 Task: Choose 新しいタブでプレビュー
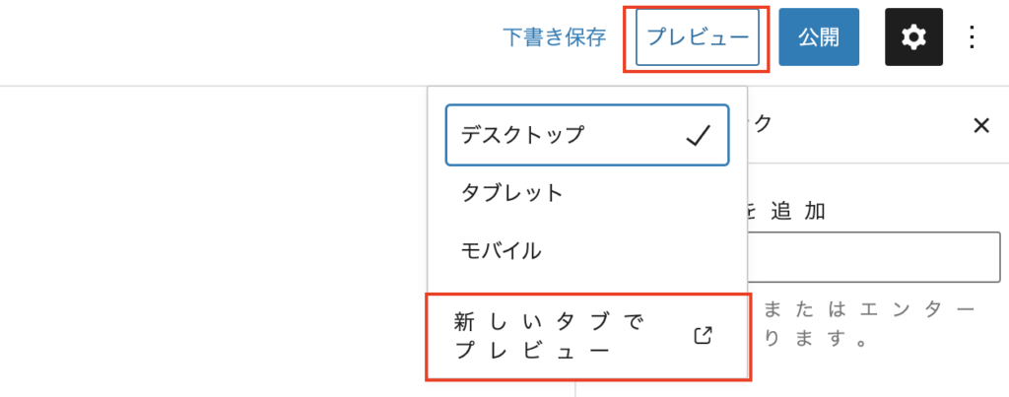(588, 336)
